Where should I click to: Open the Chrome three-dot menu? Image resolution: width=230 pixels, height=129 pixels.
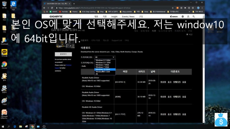202,8
